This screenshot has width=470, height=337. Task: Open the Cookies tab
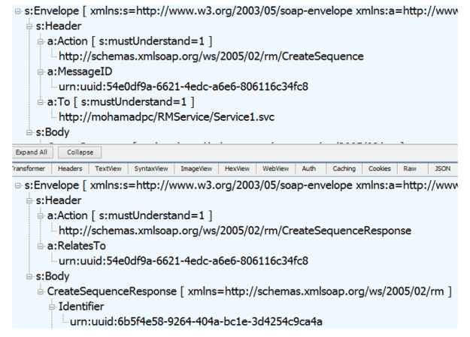coord(381,169)
